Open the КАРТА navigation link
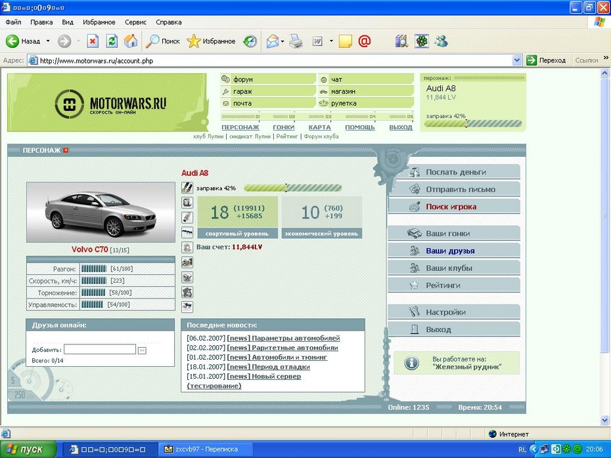Image resolution: width=611 pixels, height=458 pixels. pyautogui.click(x=319, y=127)
